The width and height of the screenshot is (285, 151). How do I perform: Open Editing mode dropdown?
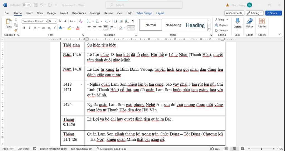(255, 13)
